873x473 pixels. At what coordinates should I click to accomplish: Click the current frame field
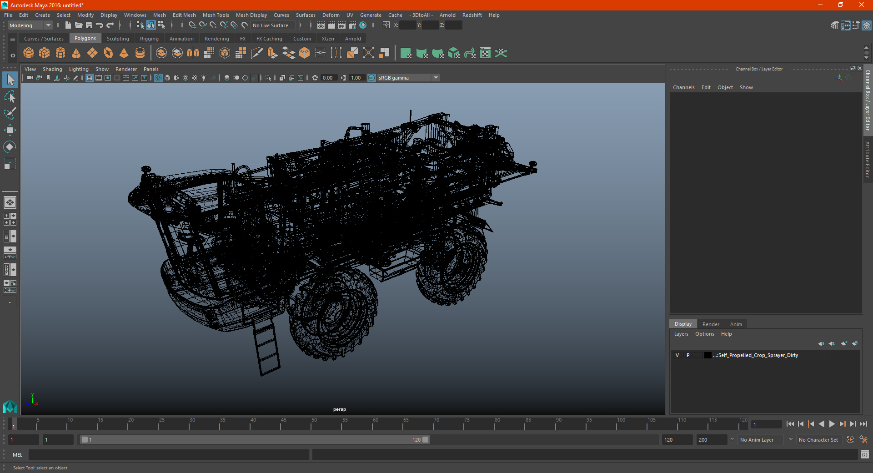pyautogui.click(x=767, y=424)
